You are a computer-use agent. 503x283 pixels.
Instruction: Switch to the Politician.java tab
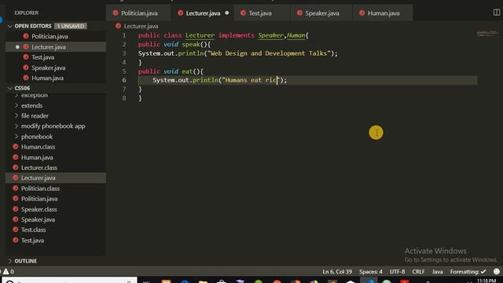138,13
